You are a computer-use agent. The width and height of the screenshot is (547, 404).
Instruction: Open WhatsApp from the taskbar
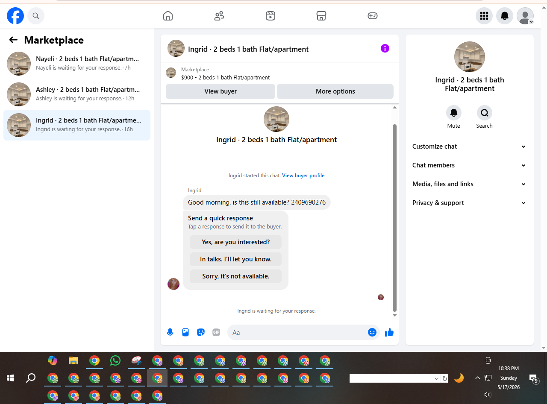point(115,360)
